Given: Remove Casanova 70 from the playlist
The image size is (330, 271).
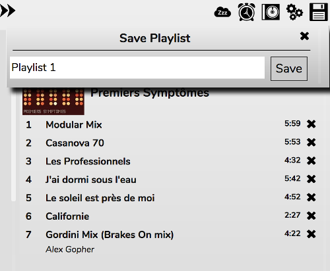Looking at the screenshot, I should point(312,143).
